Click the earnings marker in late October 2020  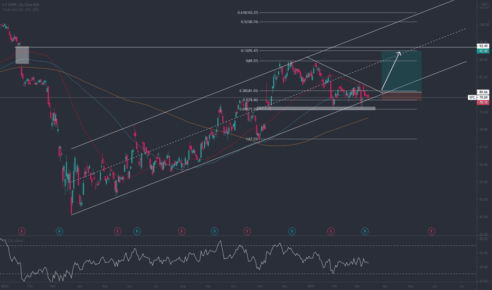tap(247, 231)
